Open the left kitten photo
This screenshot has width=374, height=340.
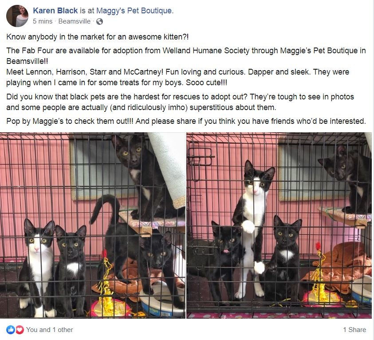point(93,225)
